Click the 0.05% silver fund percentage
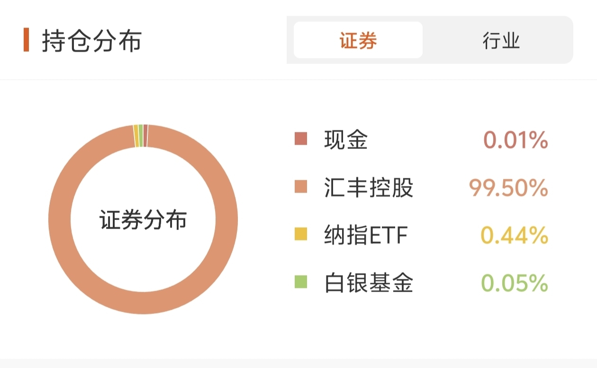Viewport: 597px width, 368px height. click(x=515, y=284)
